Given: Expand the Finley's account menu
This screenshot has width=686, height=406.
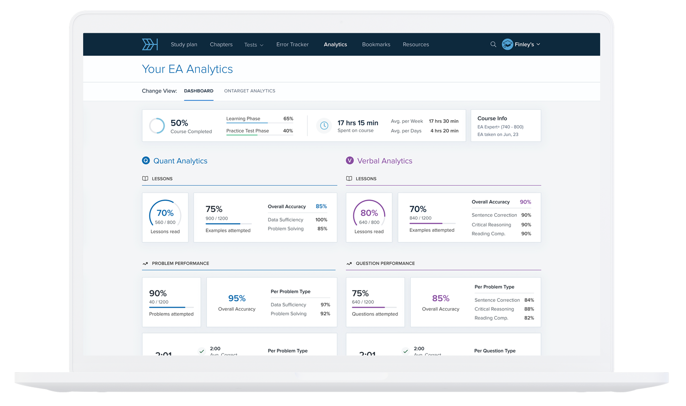Looking at the screenshot, I should pos(526,44).
